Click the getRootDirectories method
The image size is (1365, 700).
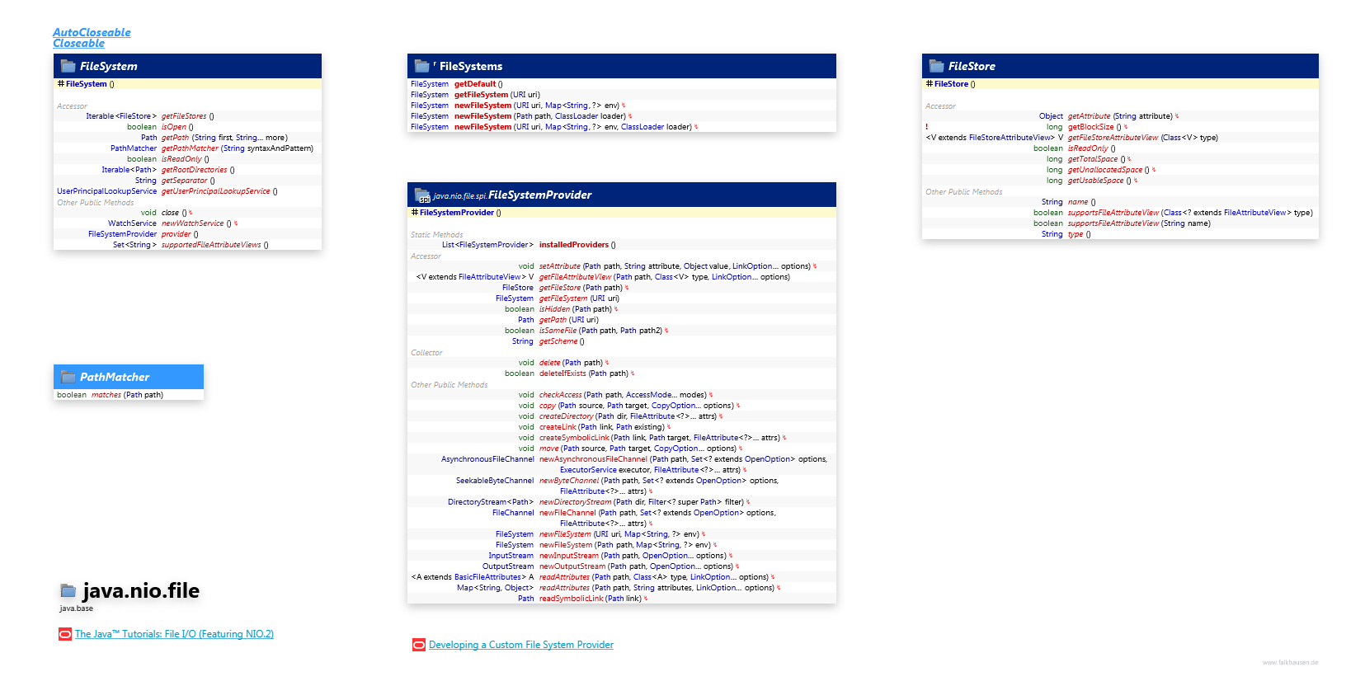[194, 170]
